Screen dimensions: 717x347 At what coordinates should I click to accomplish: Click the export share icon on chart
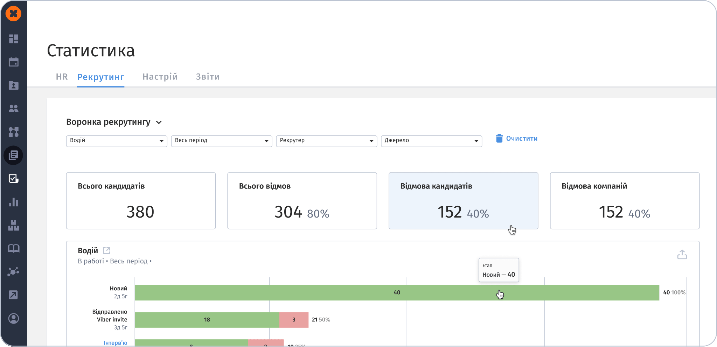pyautogui.click(x=682, y=254)
